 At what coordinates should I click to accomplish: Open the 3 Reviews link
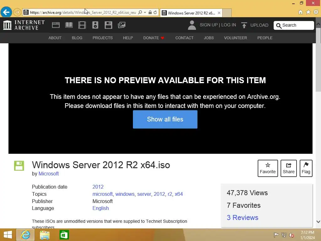[242, 217]
